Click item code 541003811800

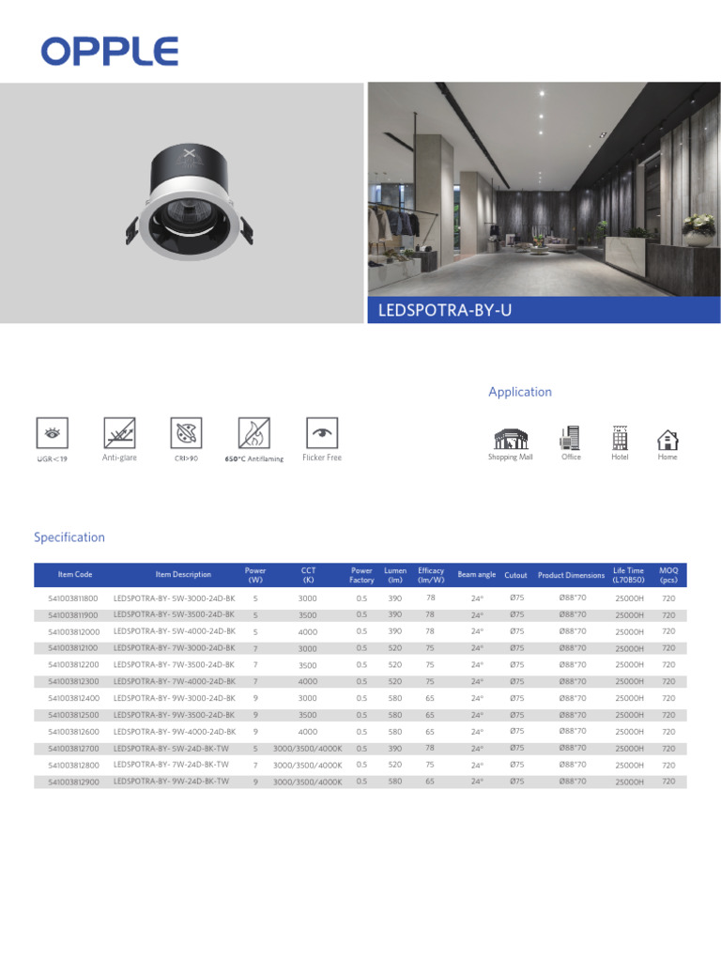click(73, 598)
